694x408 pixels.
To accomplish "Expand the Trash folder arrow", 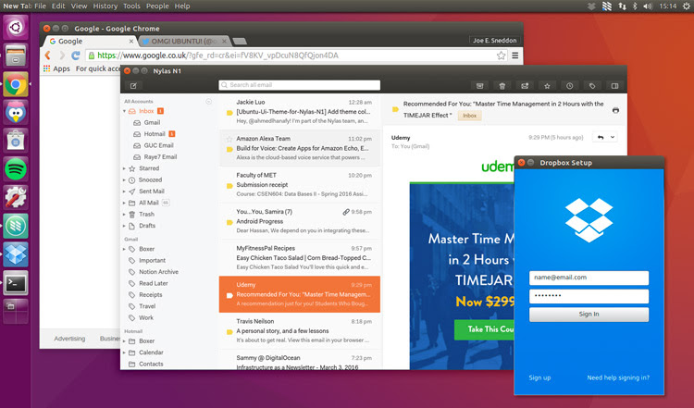I will click(x=124, y=215).
